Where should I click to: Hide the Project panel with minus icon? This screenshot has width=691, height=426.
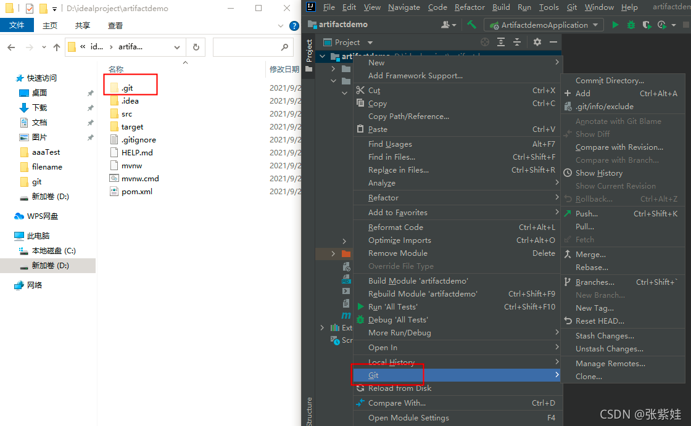(x=553, y=42)
